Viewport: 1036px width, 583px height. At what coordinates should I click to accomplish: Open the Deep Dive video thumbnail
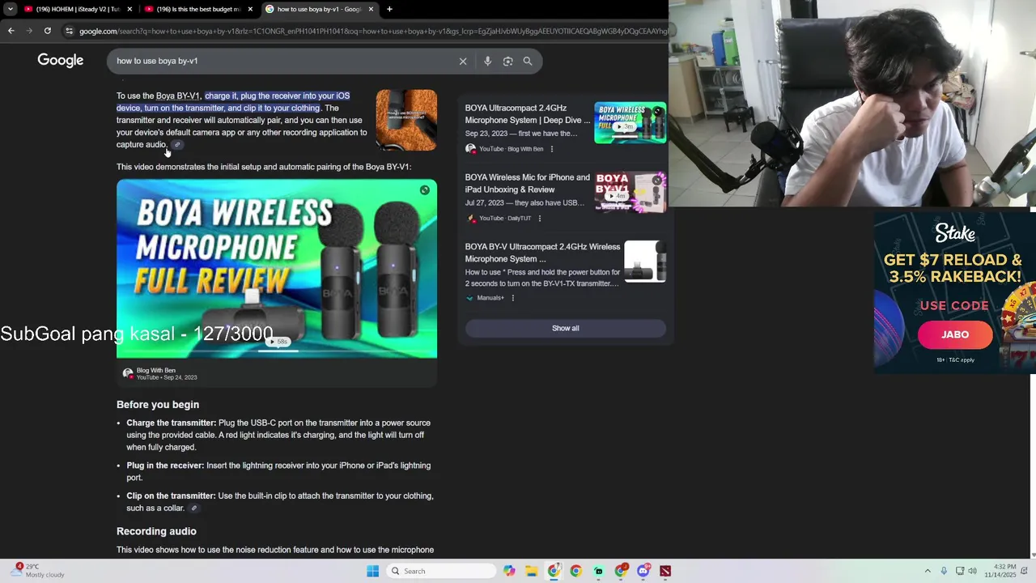[x=630, y=122]
